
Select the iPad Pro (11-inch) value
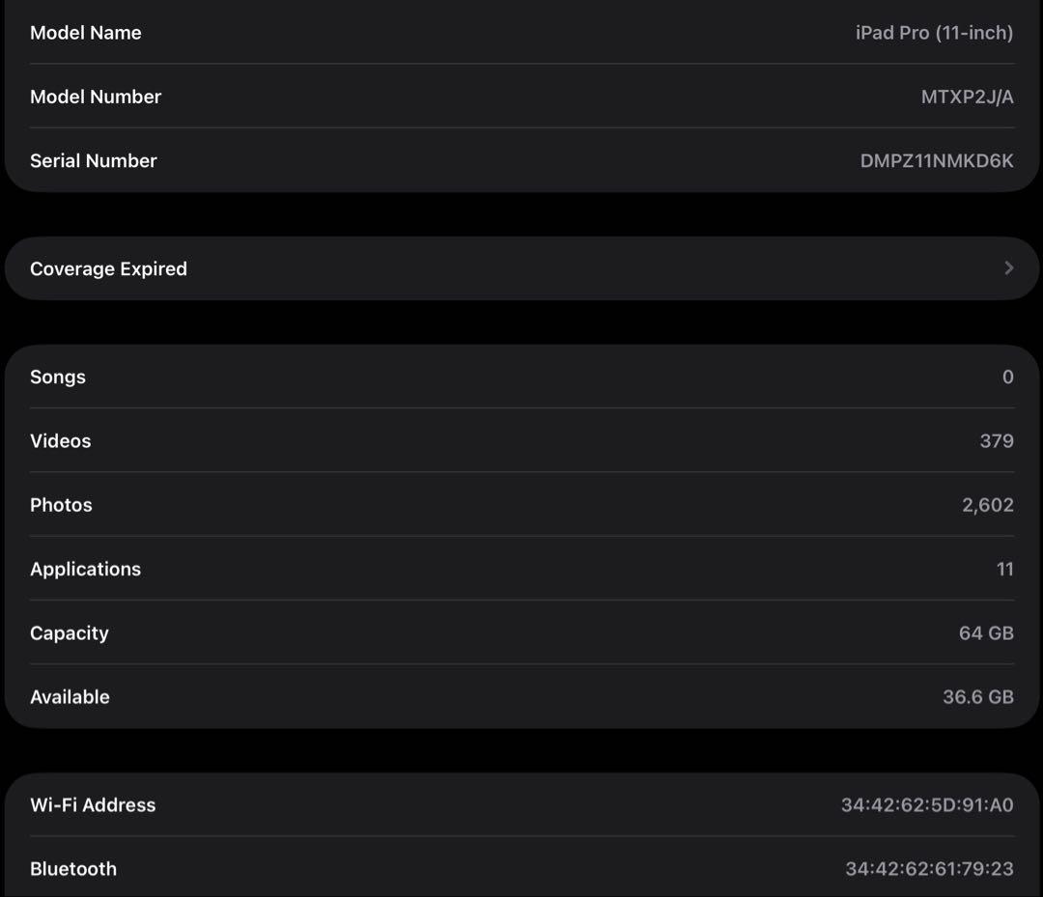pyautogui.click(x=934, y=33)
